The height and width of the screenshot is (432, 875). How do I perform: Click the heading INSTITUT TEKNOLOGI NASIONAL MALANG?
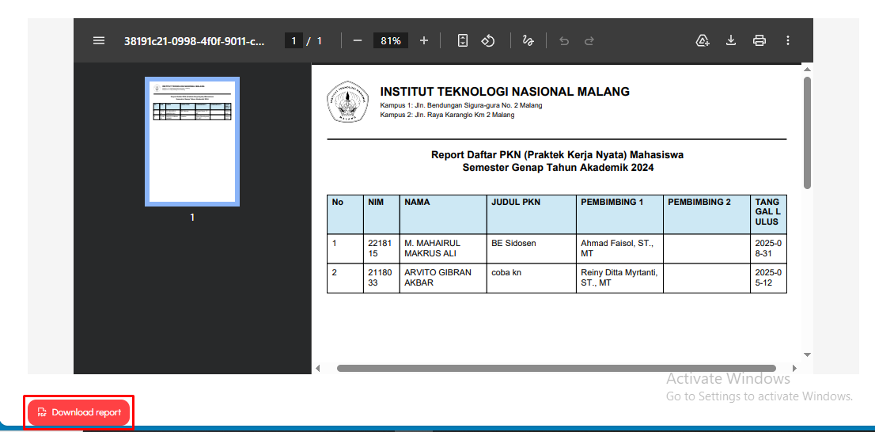pyautogui.click(x=505, y=92)
